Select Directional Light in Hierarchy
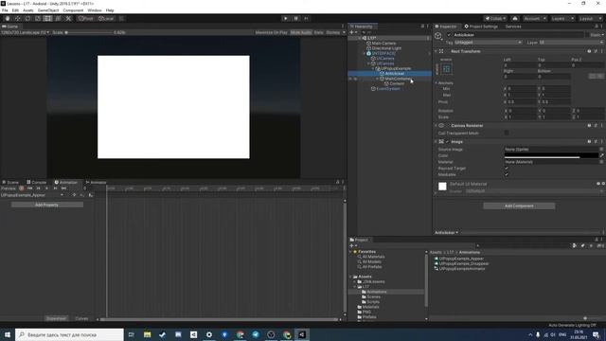Screen dimensions: 606x341 [386, 48]
